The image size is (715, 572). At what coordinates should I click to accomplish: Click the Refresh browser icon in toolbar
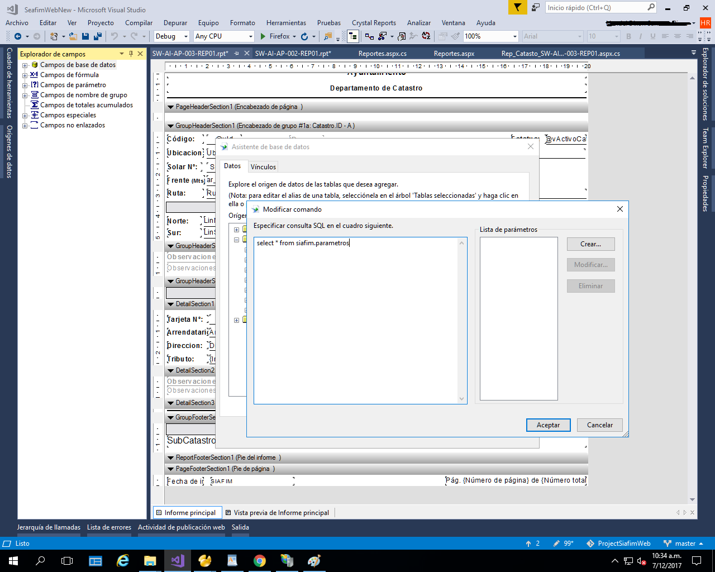pos(304,36)
